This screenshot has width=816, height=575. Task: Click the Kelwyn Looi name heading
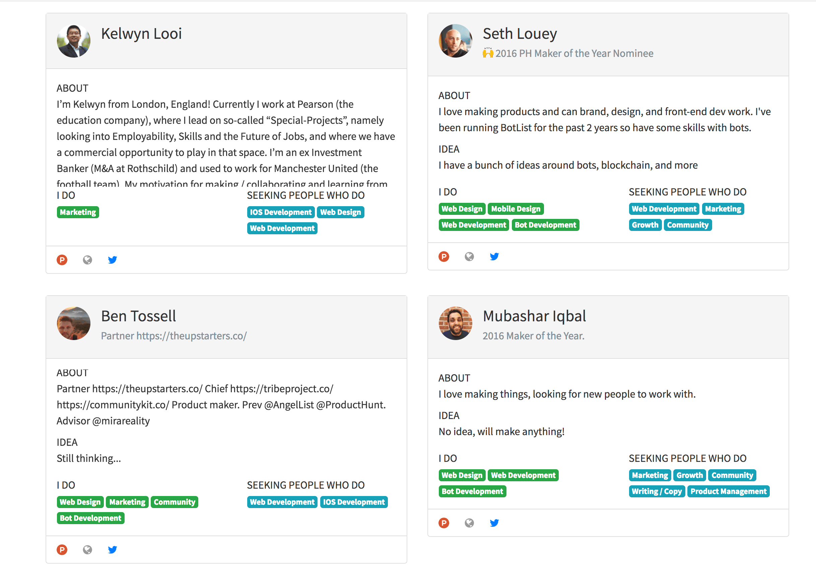(141, 34)
